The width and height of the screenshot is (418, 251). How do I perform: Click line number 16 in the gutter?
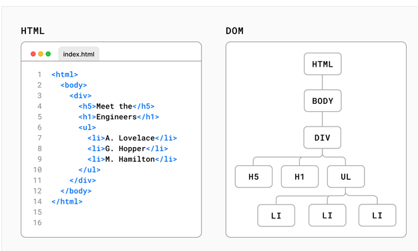click(37, 222)
